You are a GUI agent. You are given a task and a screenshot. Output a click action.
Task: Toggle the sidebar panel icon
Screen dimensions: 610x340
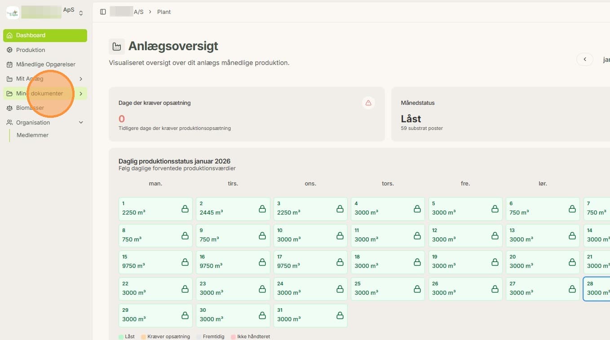click(103, 12)
